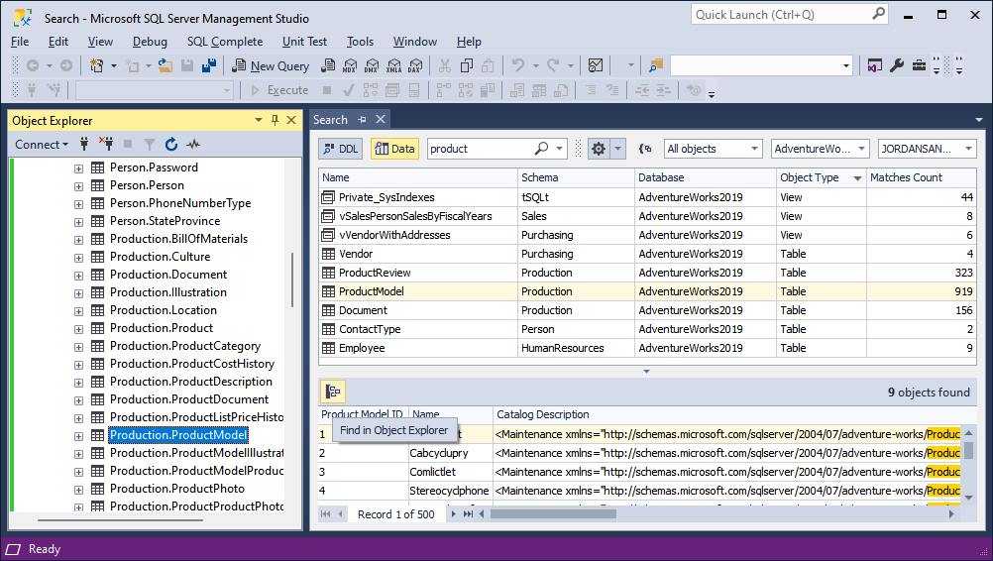Viewport: 993px width, 561px height.
Task: Open the gear options dropdown arrow
Action: tap(617, 149)
